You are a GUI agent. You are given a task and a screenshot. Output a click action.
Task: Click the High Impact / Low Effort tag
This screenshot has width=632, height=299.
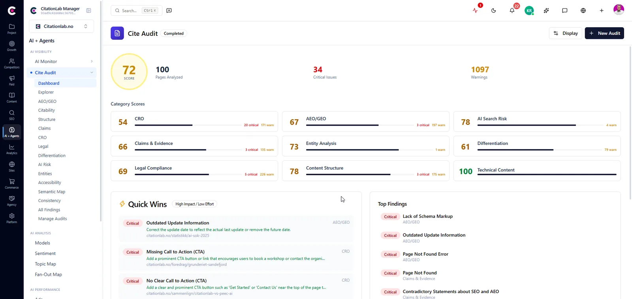195,204
